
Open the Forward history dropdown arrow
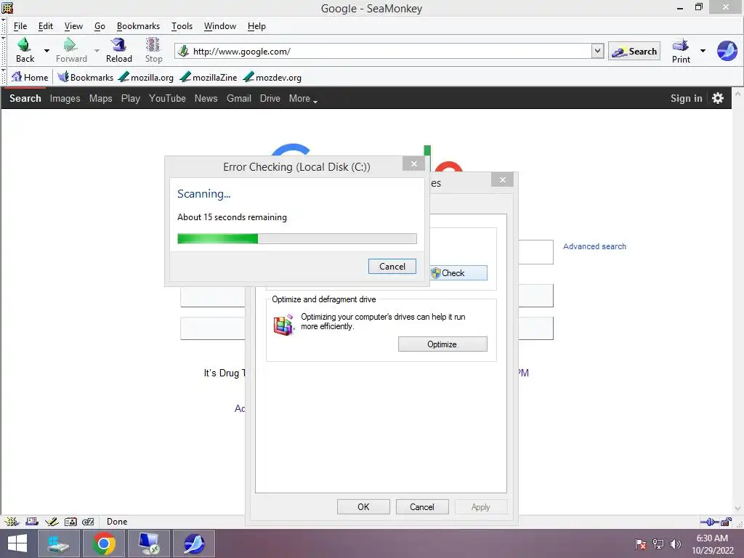pyautogui.click(x=97, y=50)
